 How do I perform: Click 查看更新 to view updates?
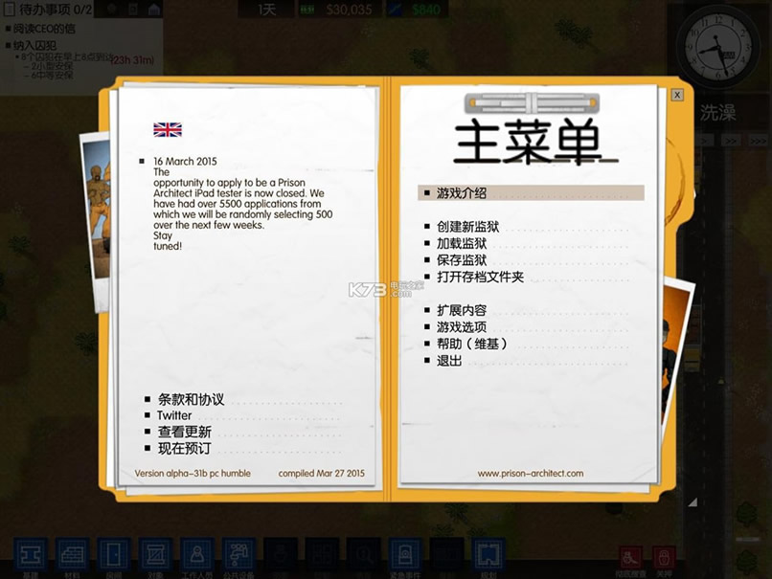184,433
